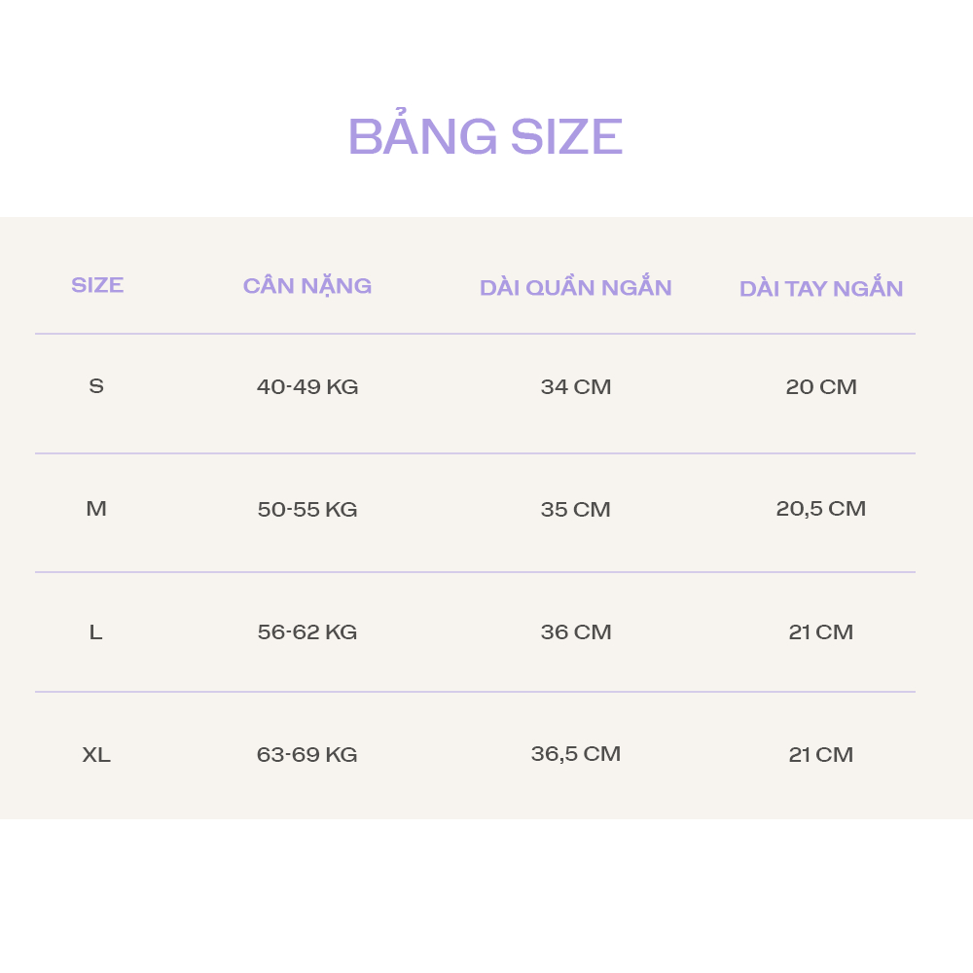Click the 20 CM sleeve length
The width and height of the screenshot is (973, 973).
point(821,387)
